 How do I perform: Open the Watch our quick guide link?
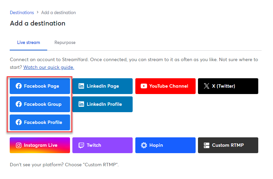tap(49, 67)
